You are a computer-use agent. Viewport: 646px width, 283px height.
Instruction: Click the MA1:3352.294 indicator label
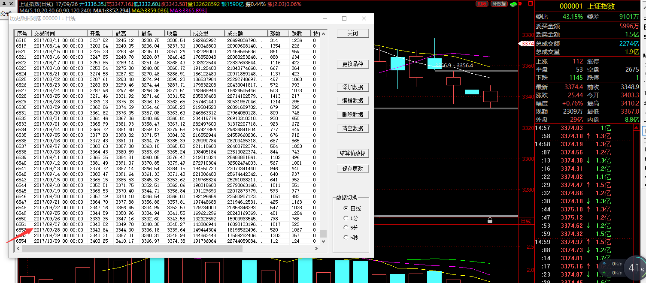(112, 10)
